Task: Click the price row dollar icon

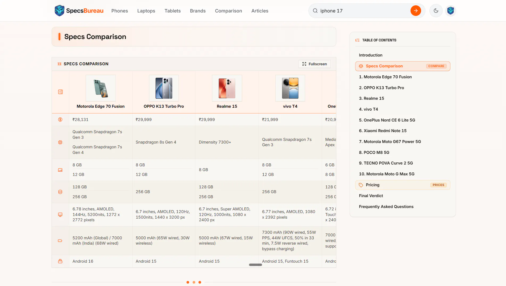Action: click(x=60, y=120)
